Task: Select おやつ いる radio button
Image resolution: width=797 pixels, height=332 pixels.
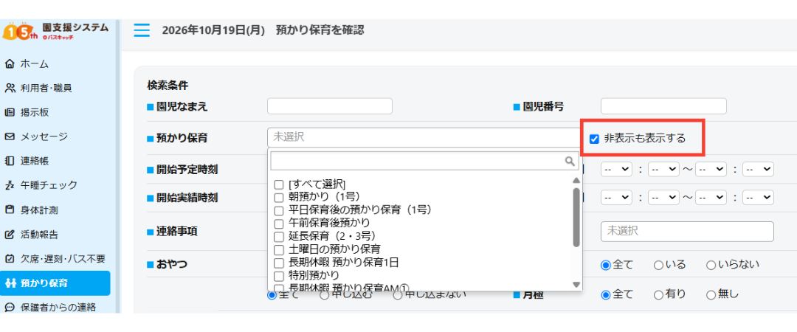Action: [658, 265]
